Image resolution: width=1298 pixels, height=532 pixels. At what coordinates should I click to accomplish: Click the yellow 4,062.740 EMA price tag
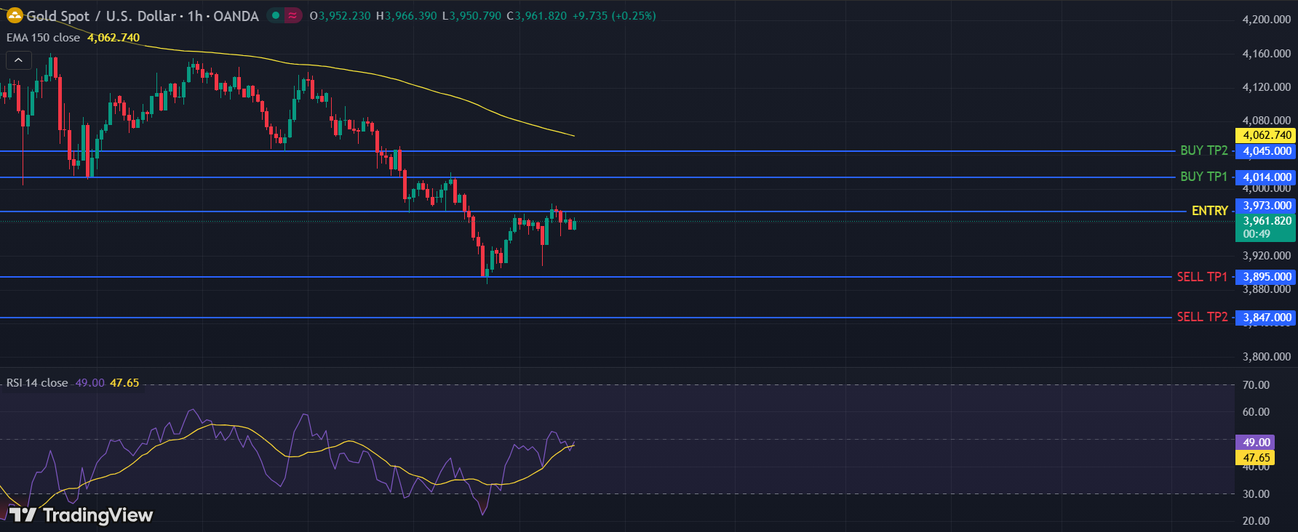coord(1267,135)
